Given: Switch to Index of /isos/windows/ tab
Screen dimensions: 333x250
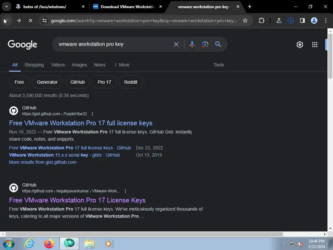Looking at the screenshot, I should 45,7.
